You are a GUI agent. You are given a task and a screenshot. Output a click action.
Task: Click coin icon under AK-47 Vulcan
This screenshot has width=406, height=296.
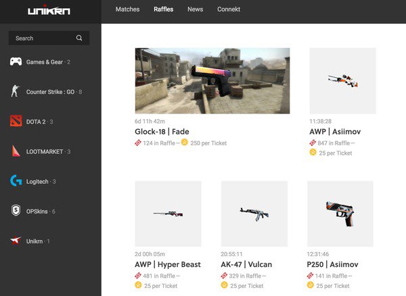click(x=224, y=285)
